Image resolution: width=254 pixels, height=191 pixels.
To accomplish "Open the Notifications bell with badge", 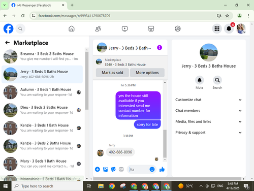I will pos(229,28).
